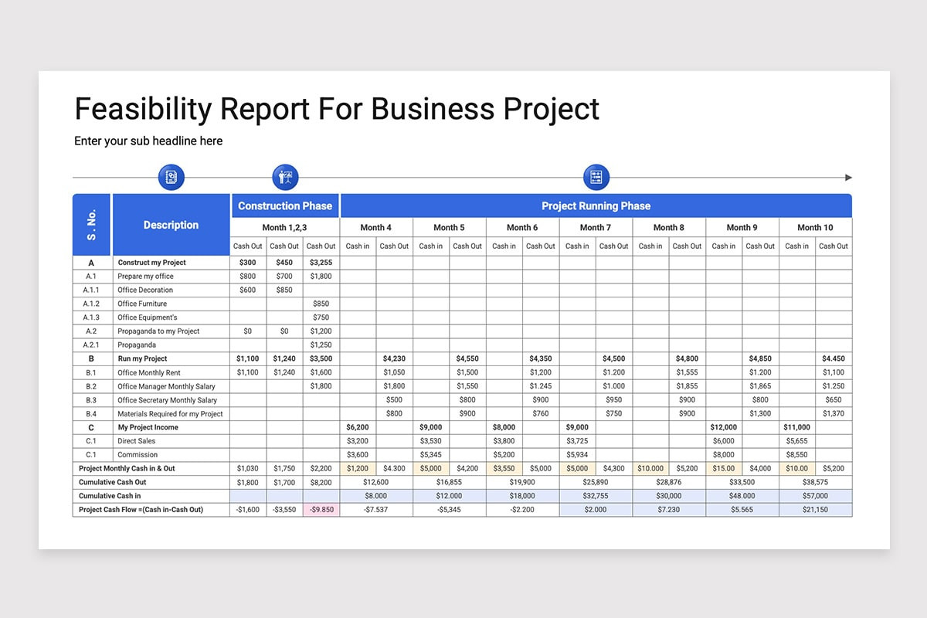Click the sub headline placeholder text
Image resolution: width=927 pixels, height=618 pixels.
tap(148, 141)
